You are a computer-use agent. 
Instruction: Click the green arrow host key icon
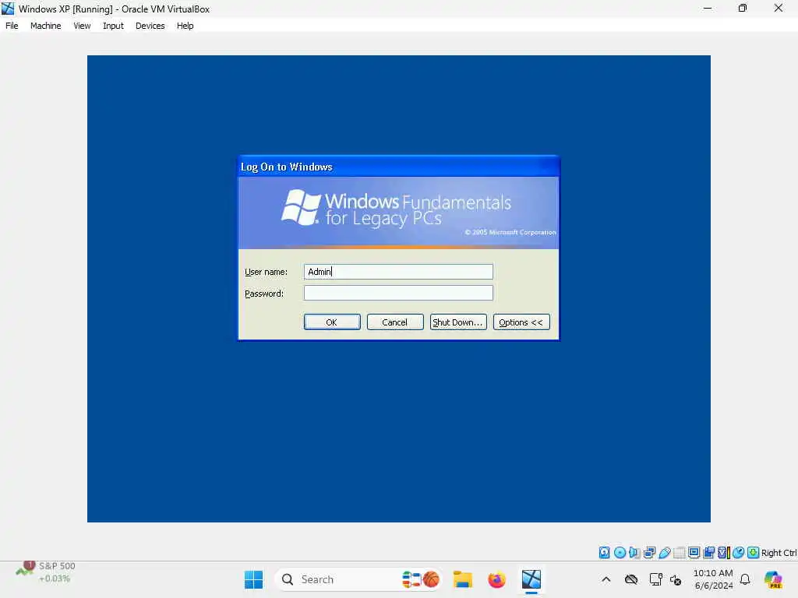754,552
